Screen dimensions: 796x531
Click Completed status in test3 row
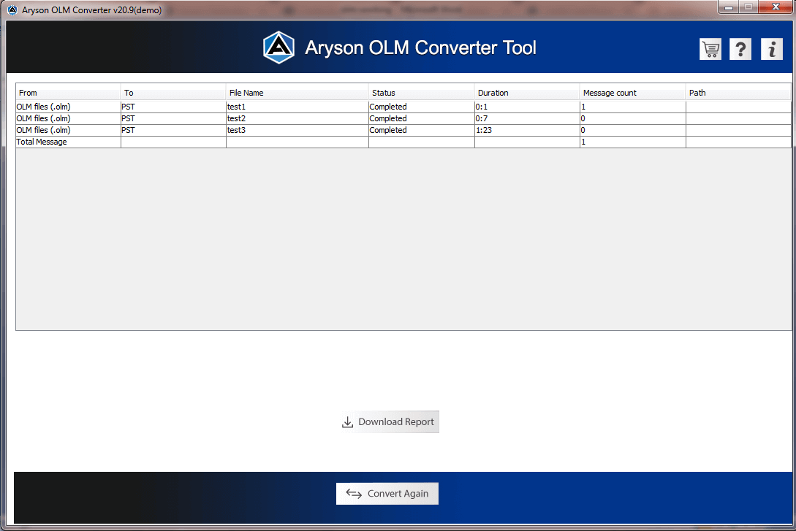(x=421, y=130)
